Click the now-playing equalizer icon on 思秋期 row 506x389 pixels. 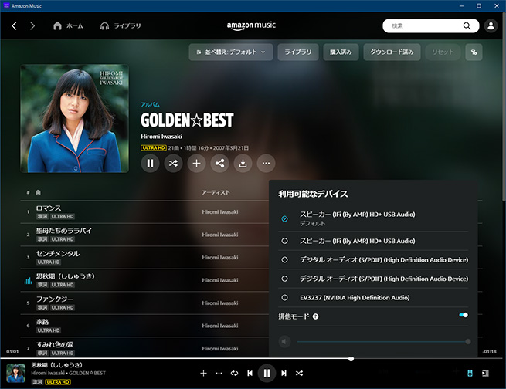pyautogui.click(x=29, y=280)
